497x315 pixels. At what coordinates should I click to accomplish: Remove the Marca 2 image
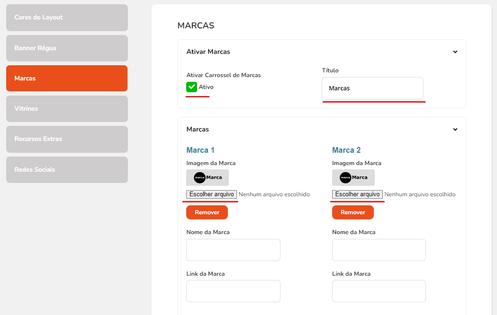pyautogui.click(x=353, y=212)
